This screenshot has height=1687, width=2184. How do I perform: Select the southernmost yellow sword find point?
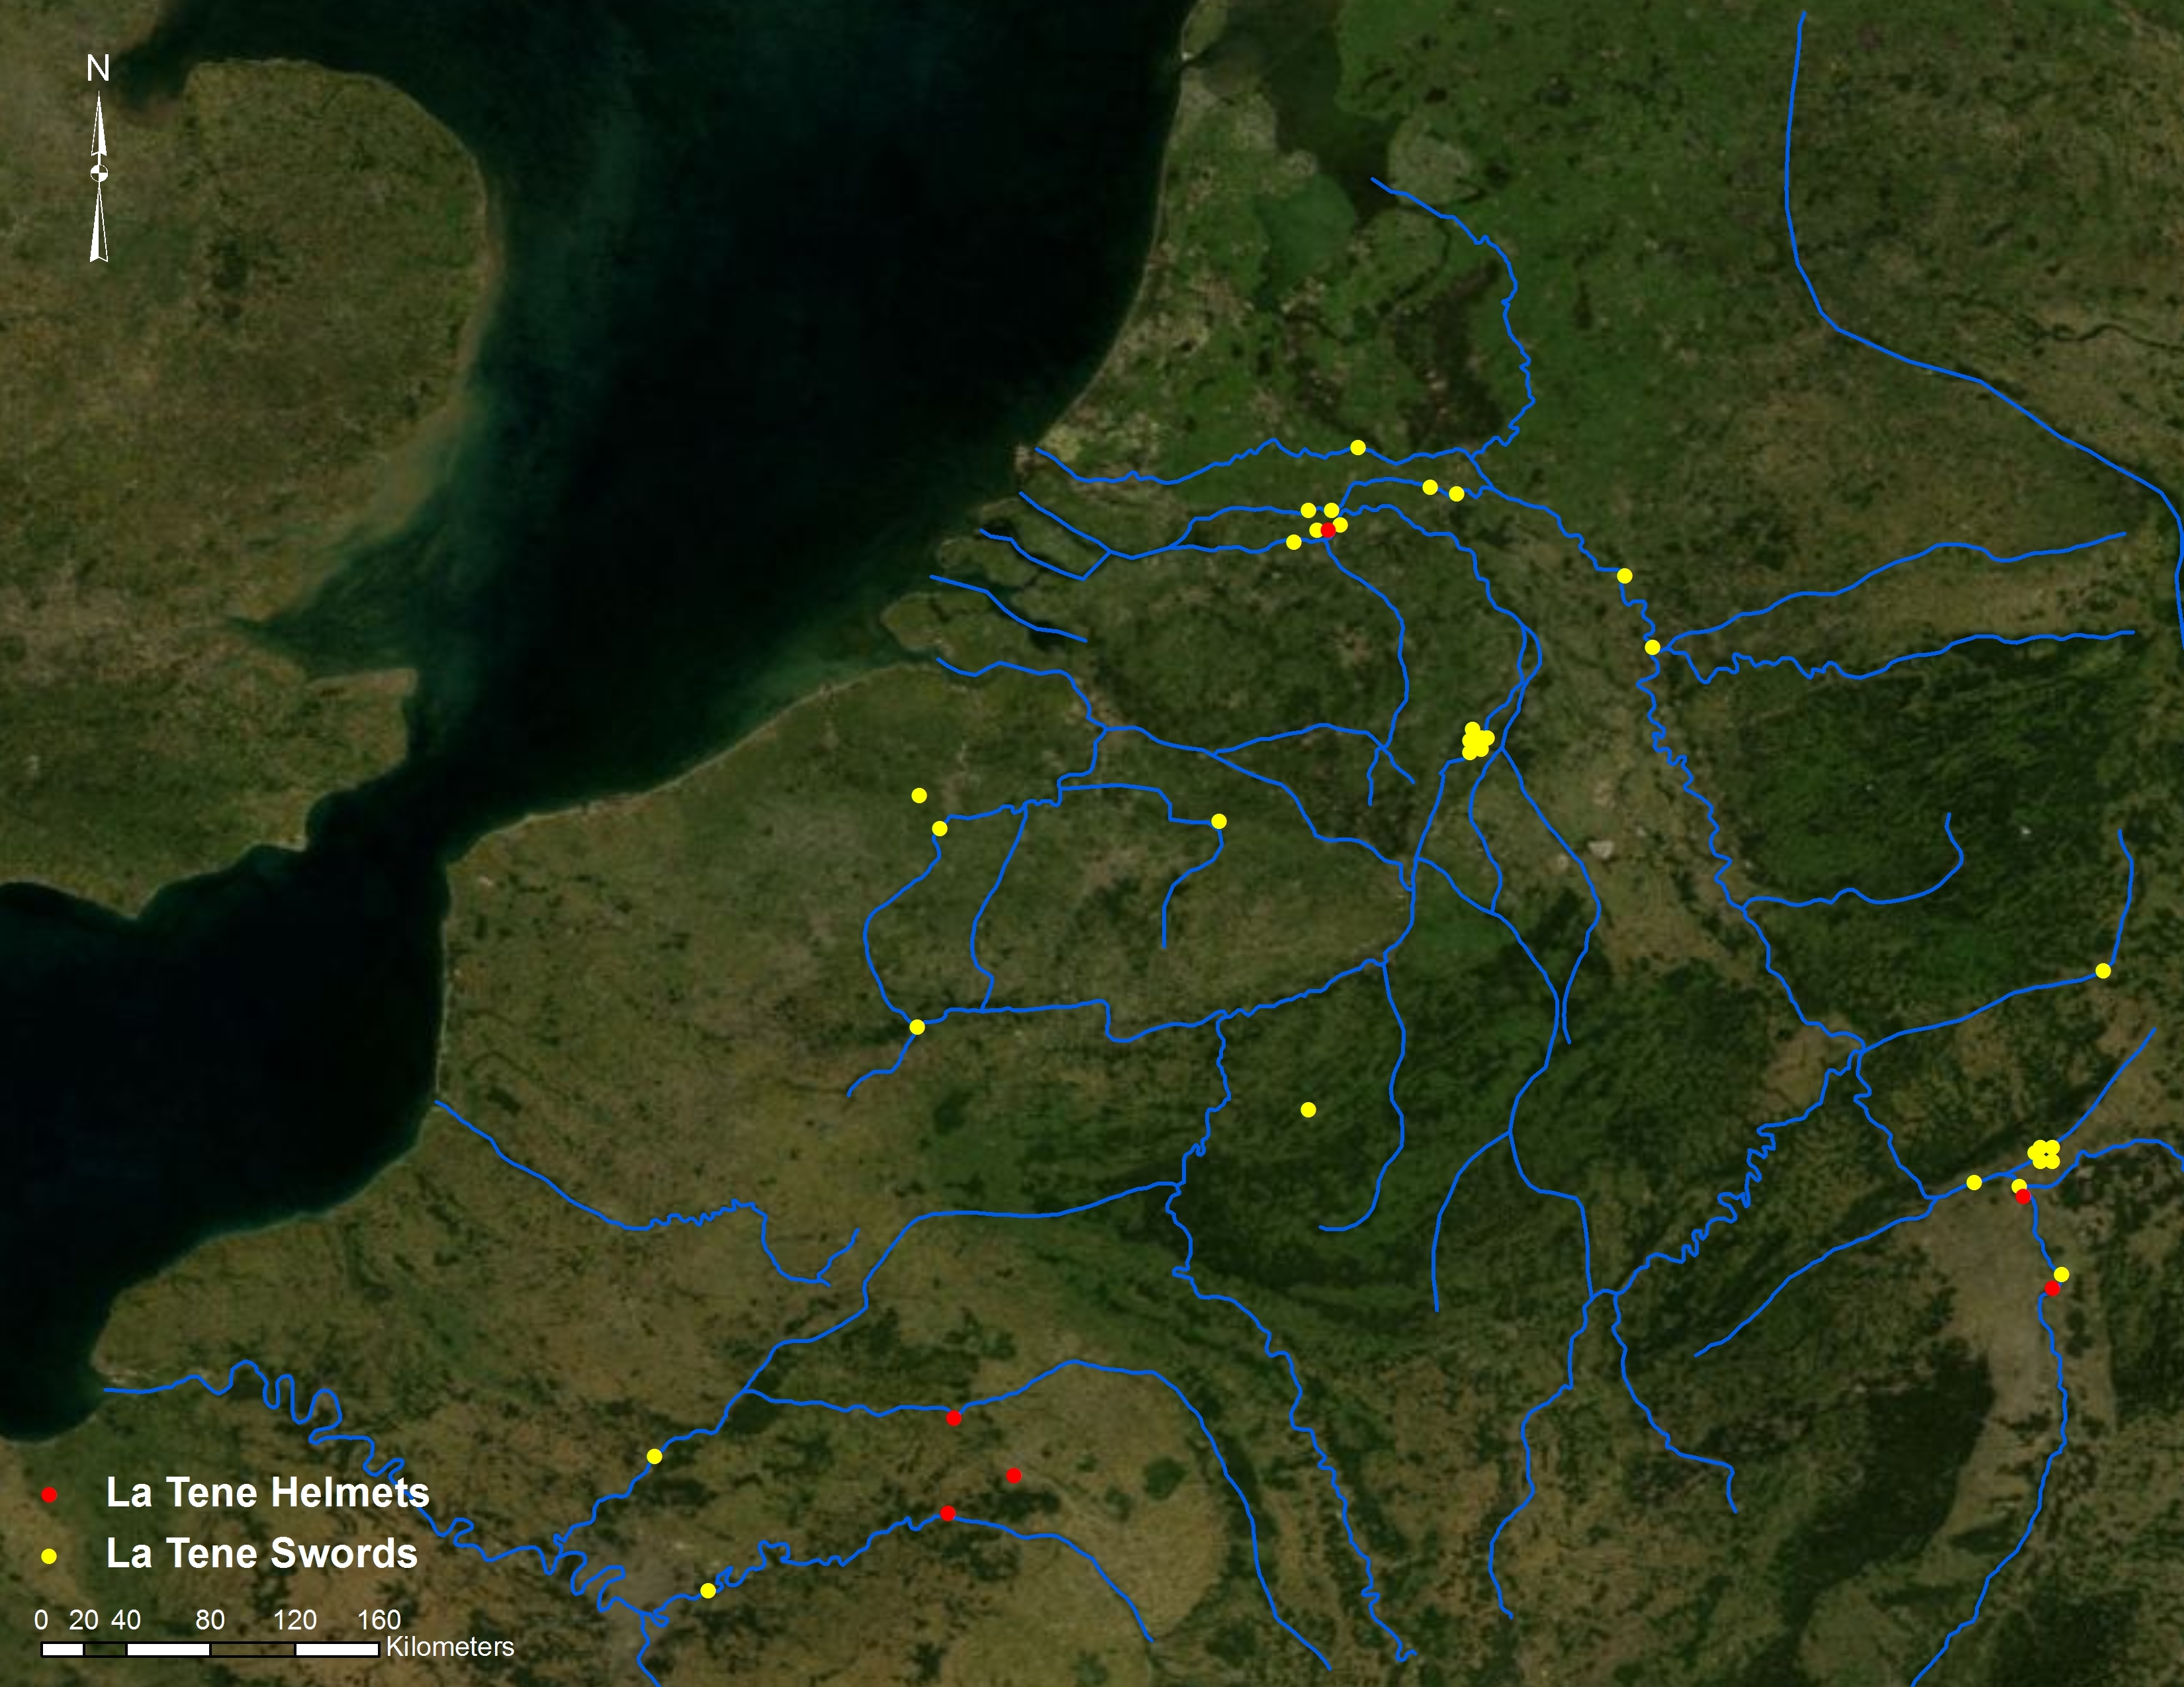tap(708, 1591)
